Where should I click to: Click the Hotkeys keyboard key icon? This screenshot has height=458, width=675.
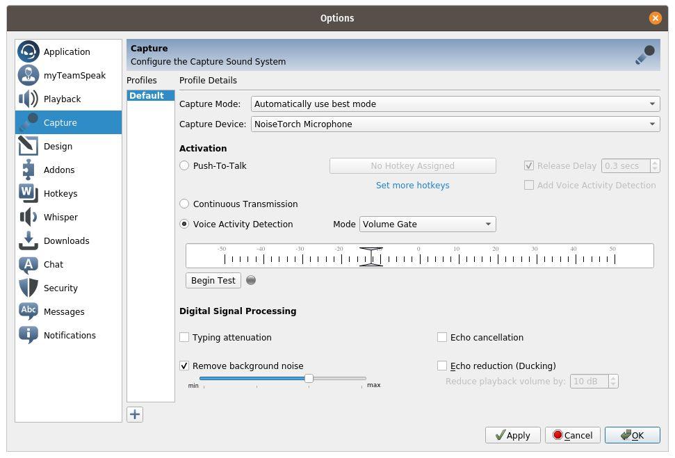point(29,193)
